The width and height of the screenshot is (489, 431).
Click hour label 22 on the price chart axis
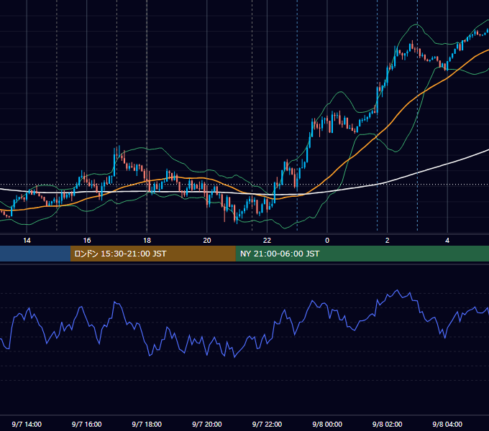coord(268,241)
